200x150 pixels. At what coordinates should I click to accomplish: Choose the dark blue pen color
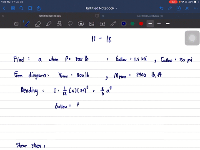(x=124, y=24)
